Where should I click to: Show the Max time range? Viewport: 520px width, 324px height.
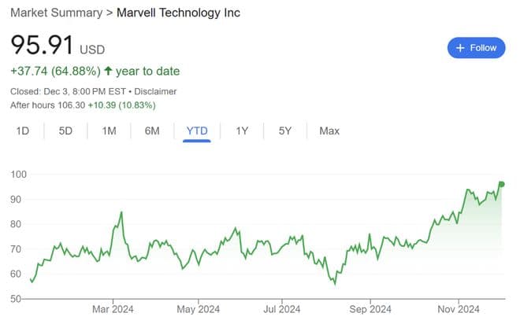[x=329, y=131]
